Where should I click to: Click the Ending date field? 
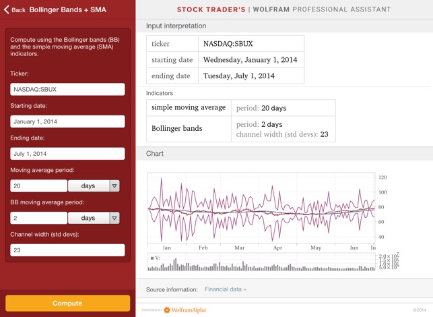coord(67,154)
